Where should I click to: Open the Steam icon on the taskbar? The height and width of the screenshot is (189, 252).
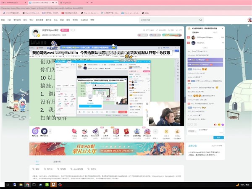pos(40,185)
